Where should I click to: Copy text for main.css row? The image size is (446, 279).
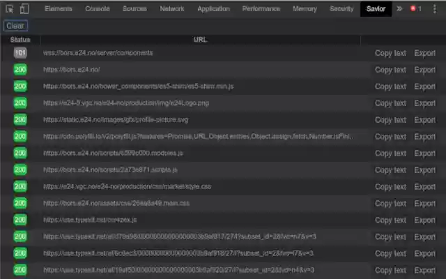390,204
